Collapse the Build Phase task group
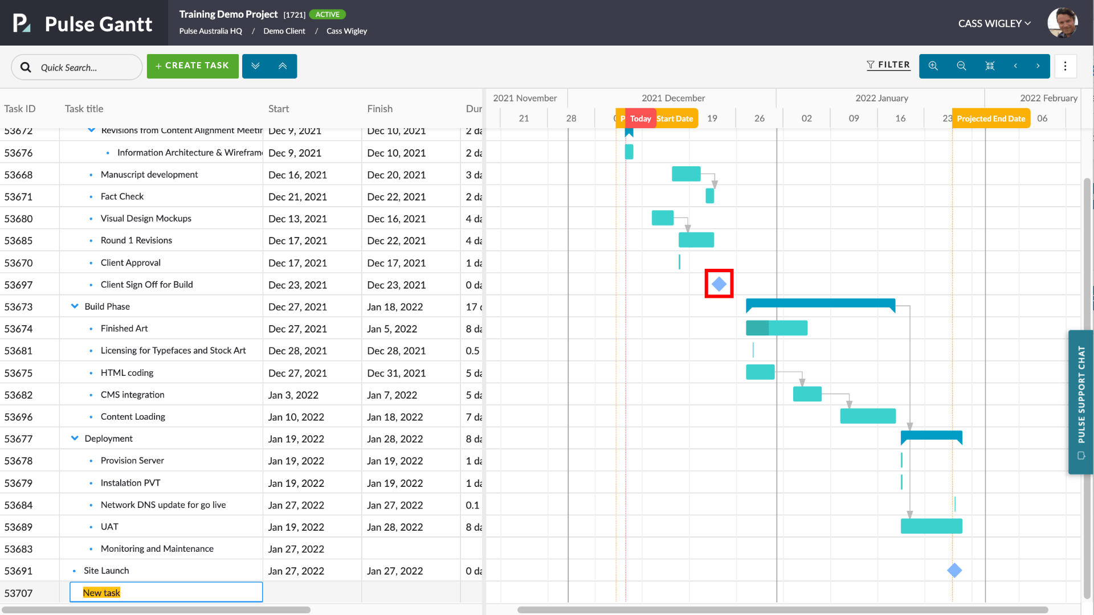The height and width of the screenshot is (615, 1094). click(74, 306)
